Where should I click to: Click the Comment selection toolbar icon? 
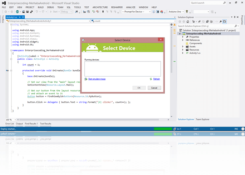pyautogui.click(x=94, y=12)
